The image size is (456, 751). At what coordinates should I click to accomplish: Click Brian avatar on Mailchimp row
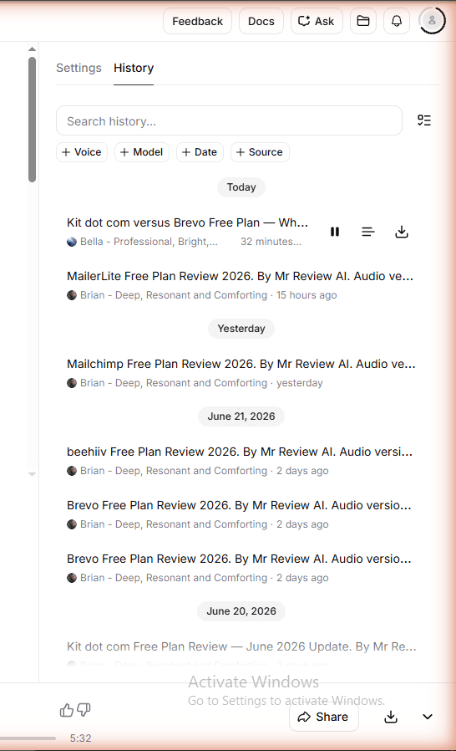[72, 383]
